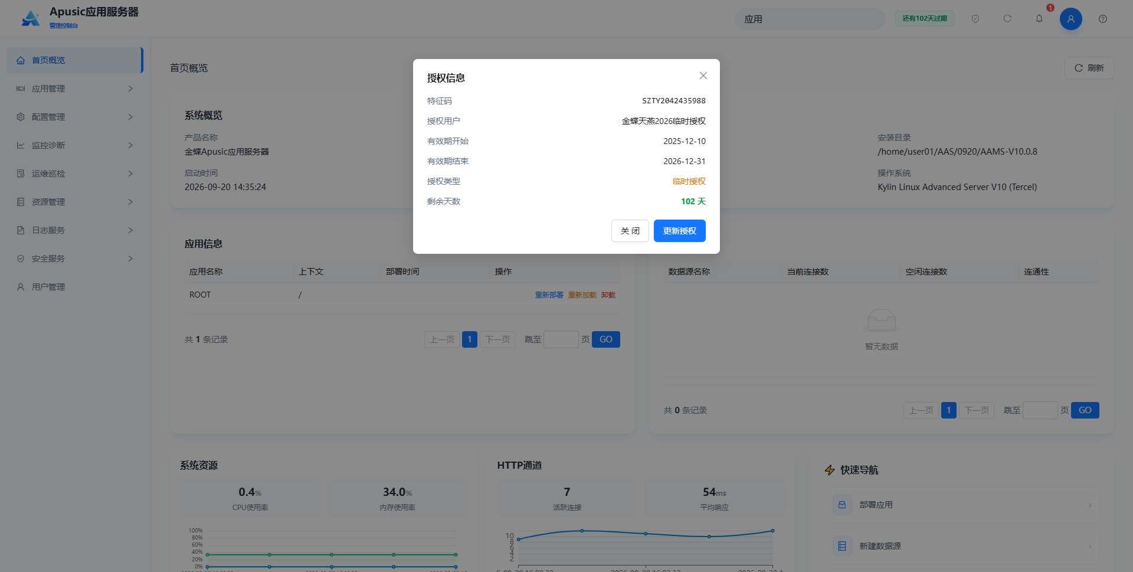The width and height of the screenshot is (1133, 572).
Task: Click the 还有102天过期 license badge
Action: point(925,19)
